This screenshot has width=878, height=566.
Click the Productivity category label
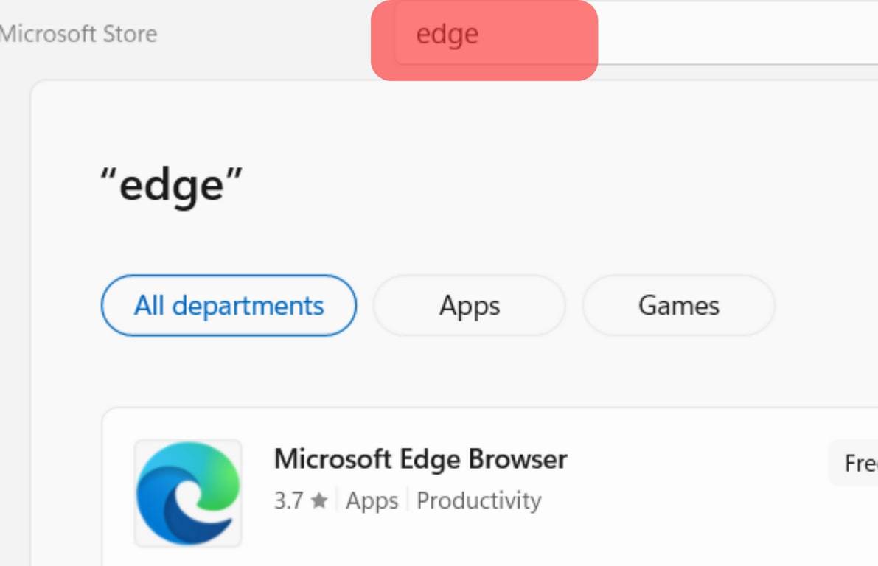(x=478, y=500)
